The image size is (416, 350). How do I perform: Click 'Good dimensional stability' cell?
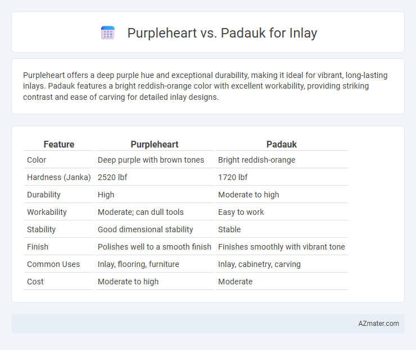click(146, 229)
